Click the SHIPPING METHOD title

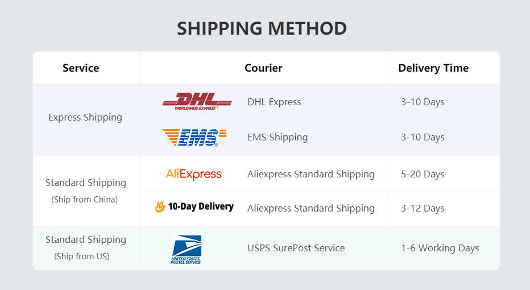[x=262, y=28]
